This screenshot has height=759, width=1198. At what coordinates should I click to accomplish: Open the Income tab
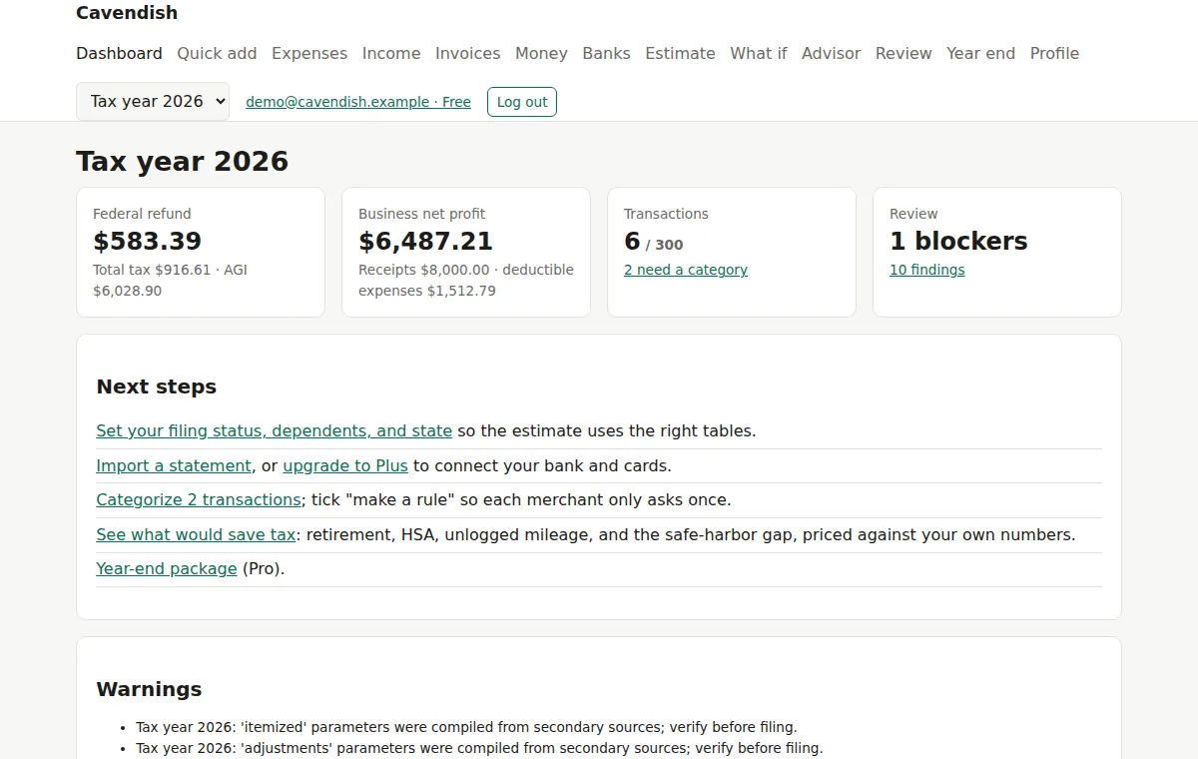(391, 53)
